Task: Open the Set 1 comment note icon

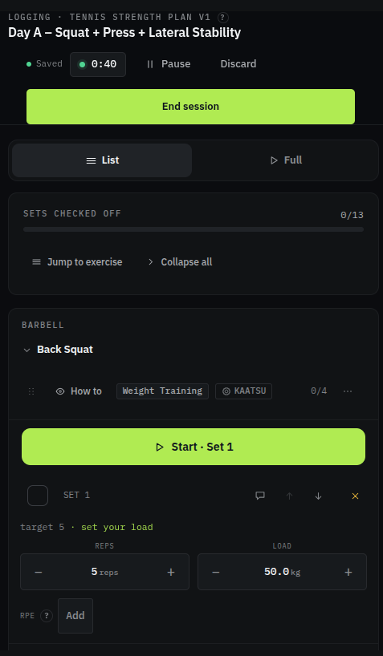Action: 260,496
